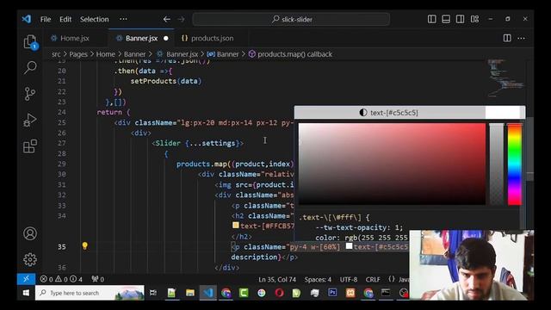Click the errors and warnings indicator

[61, 279]
